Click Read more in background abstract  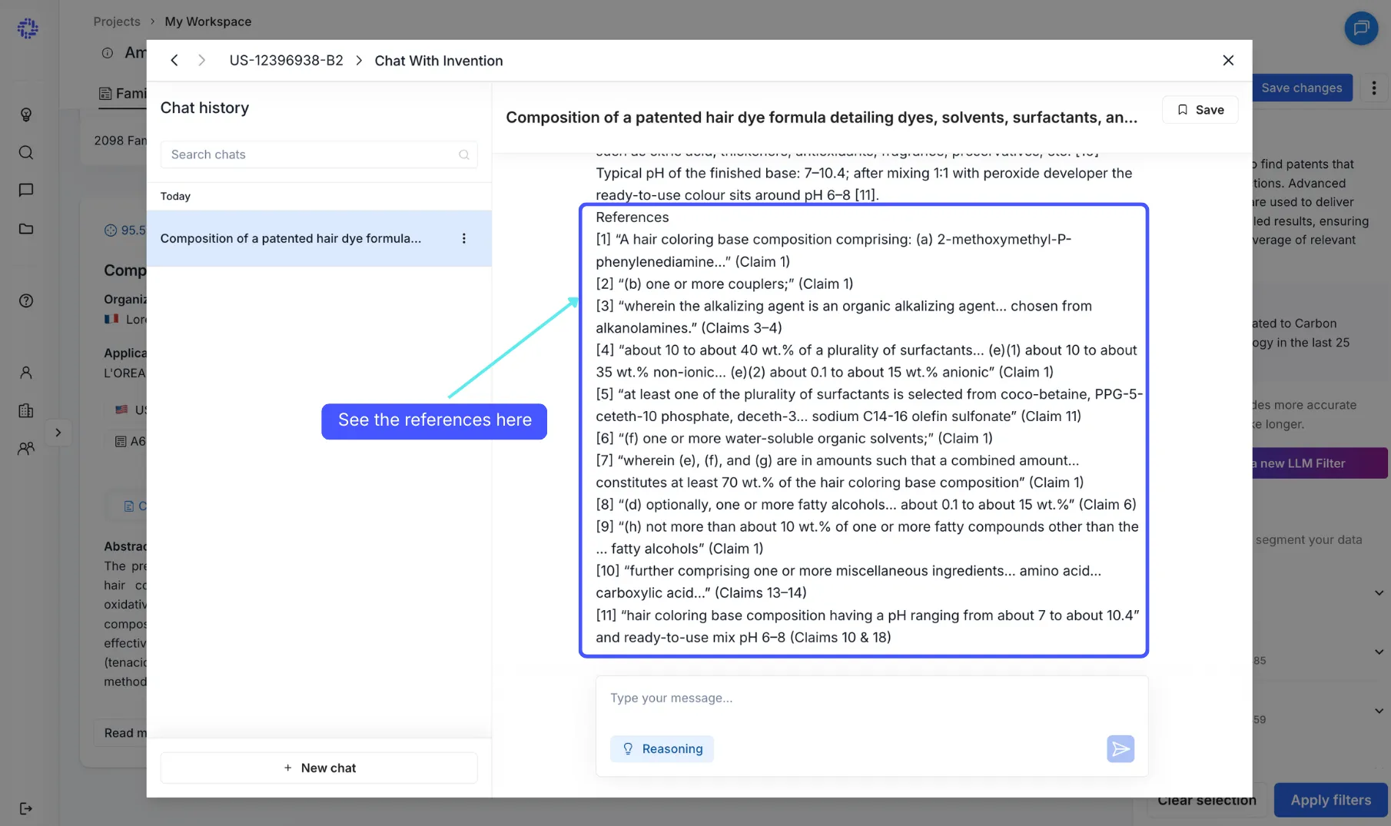coord(125,733)
